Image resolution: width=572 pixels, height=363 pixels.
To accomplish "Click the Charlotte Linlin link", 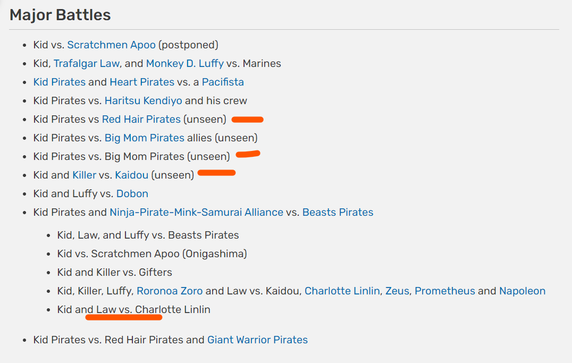I will coord(342,291).
